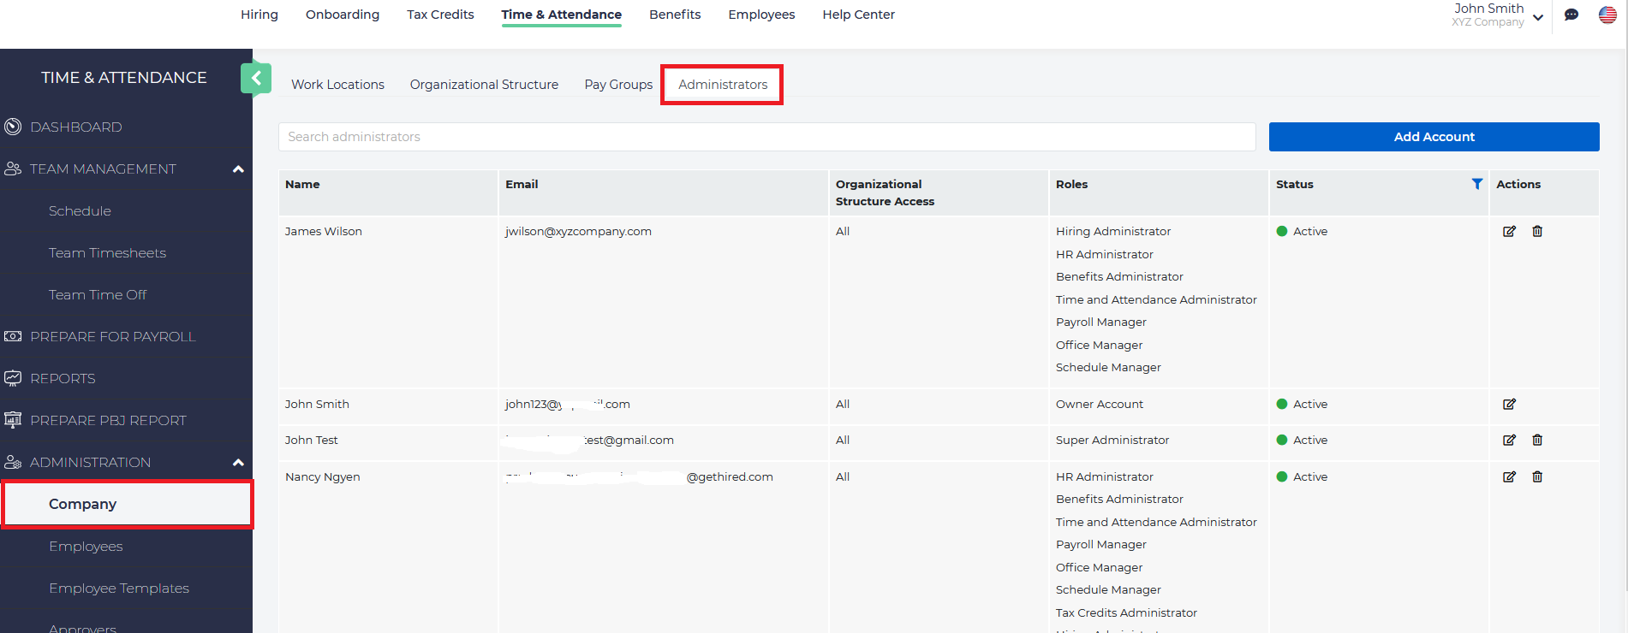
Task: Edit Nancy Ngyen's administrator account
Action: pyautogui.click(x=1509, y=476)
